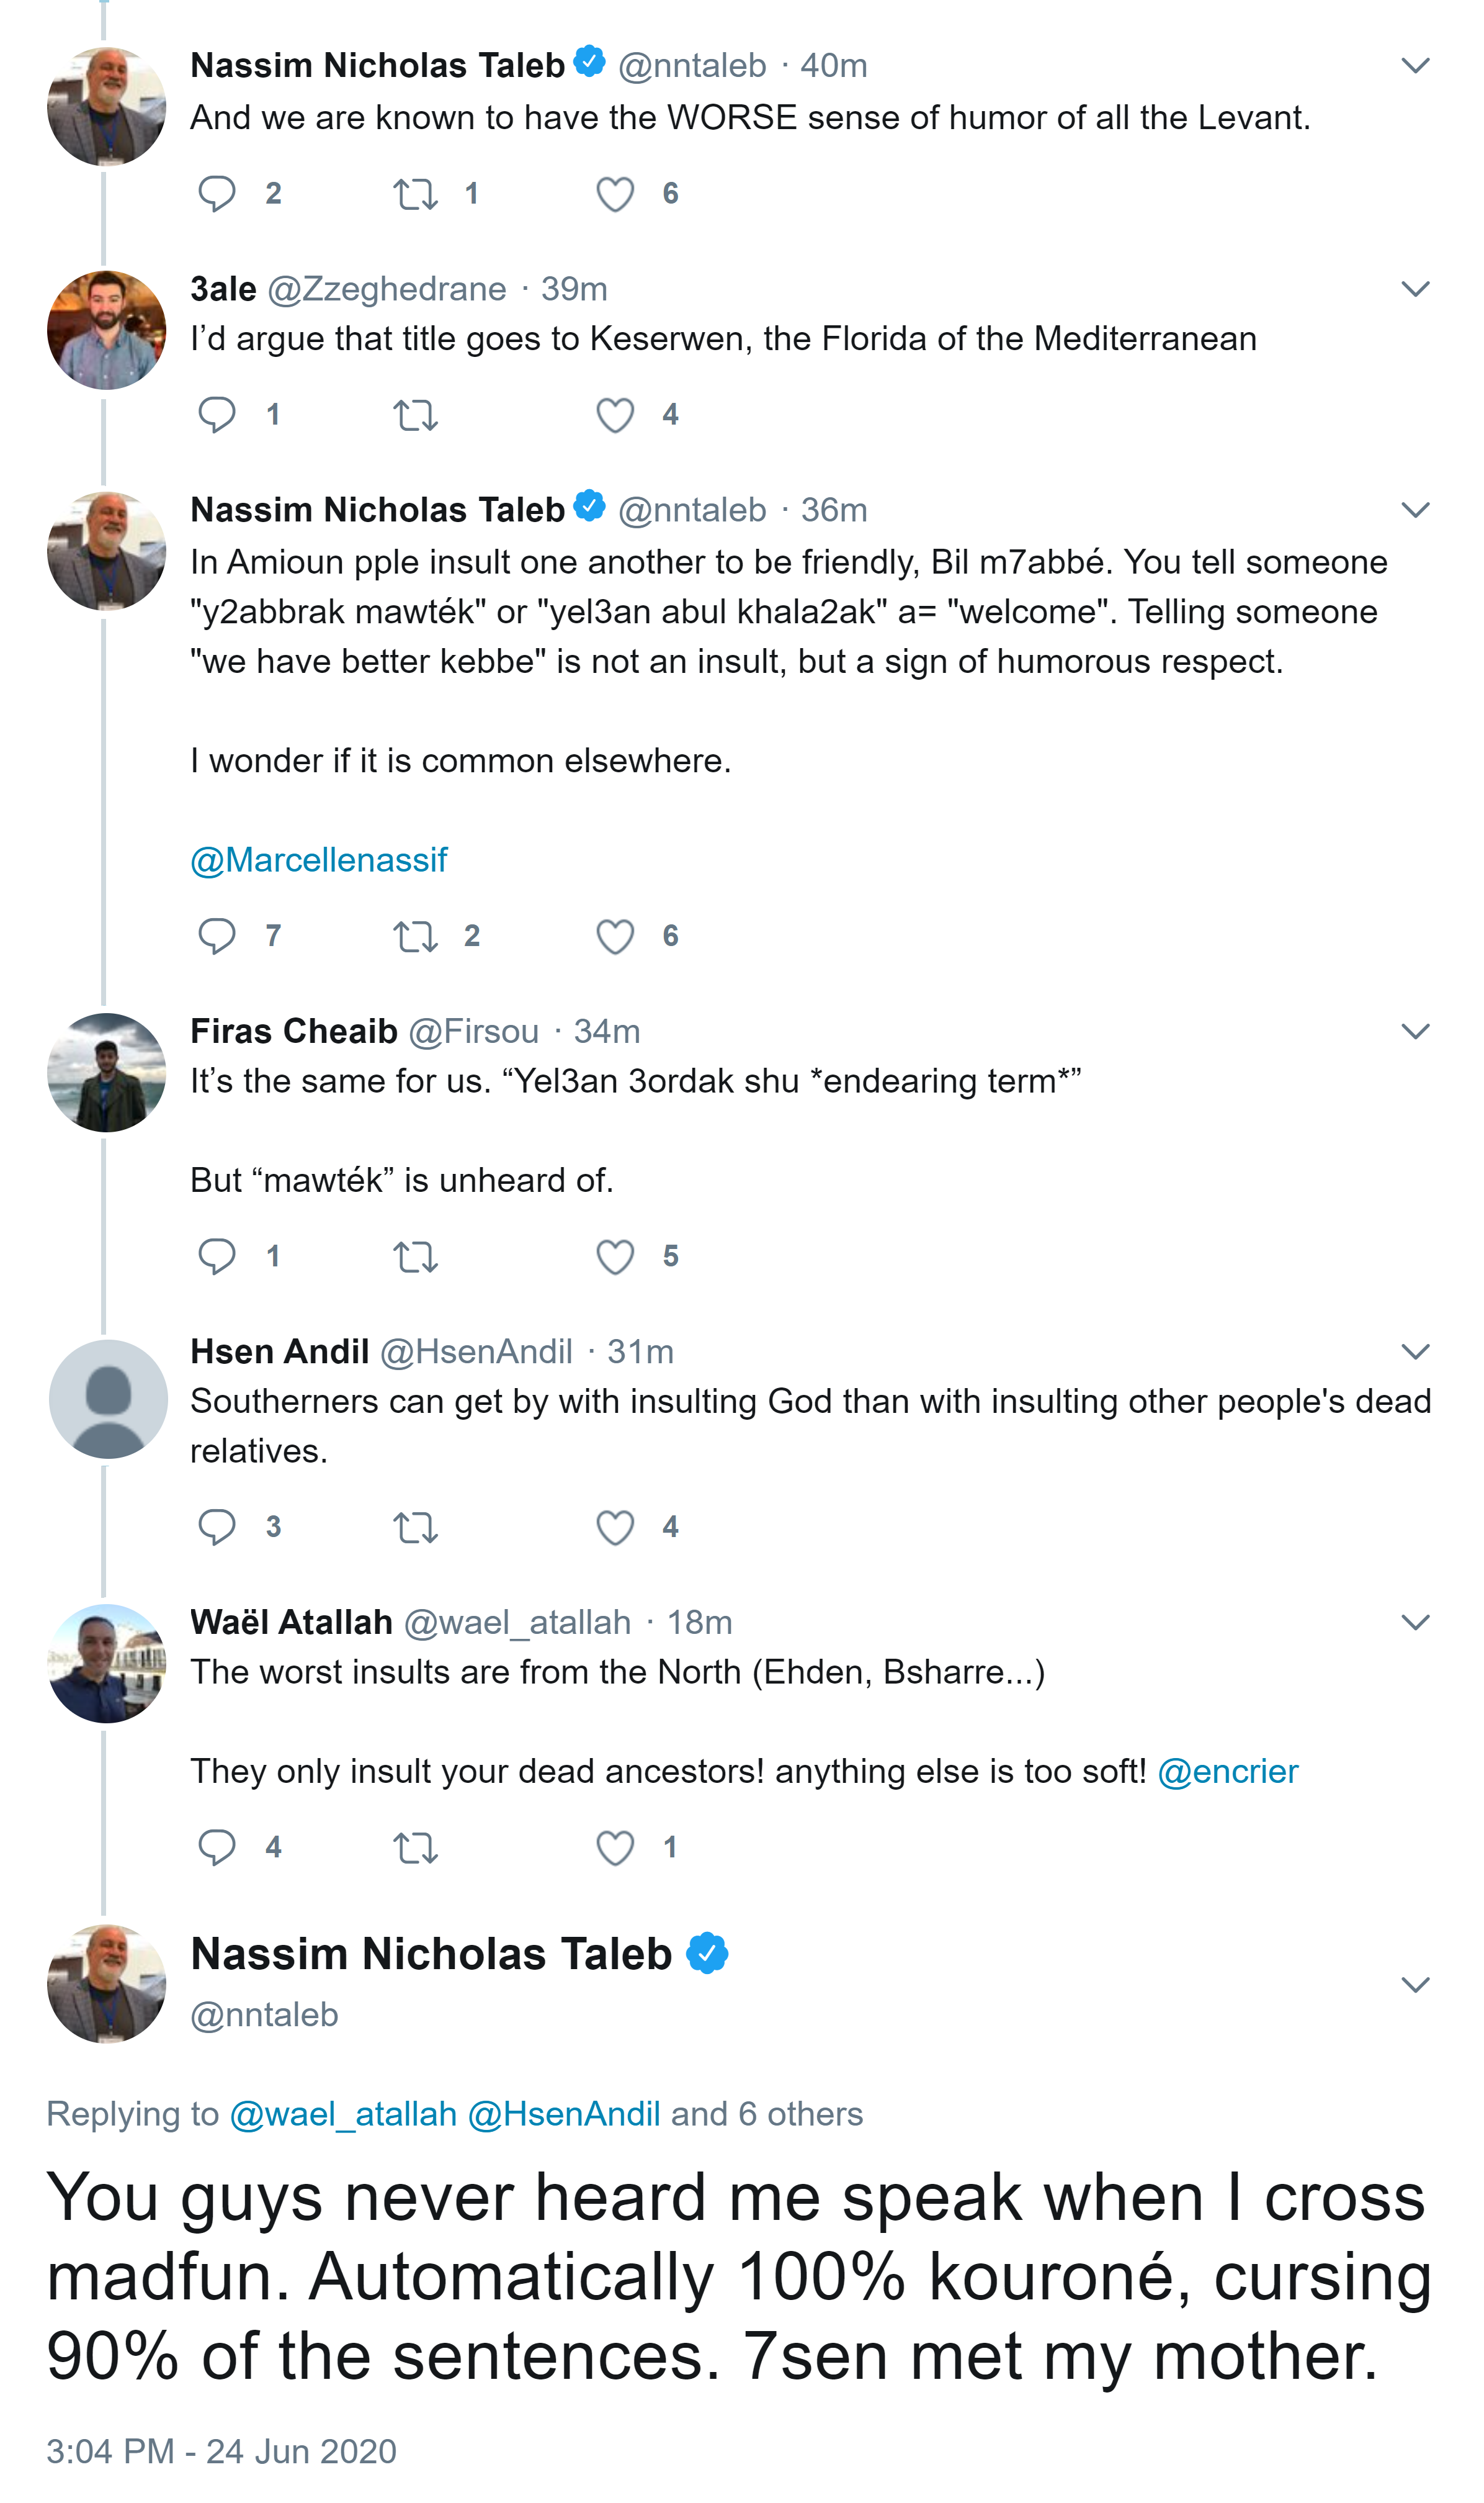This screenshot has height=2503, width=1484.
Task: Follow the @encrier mention link
Action: click(x=1227, y=1772)
